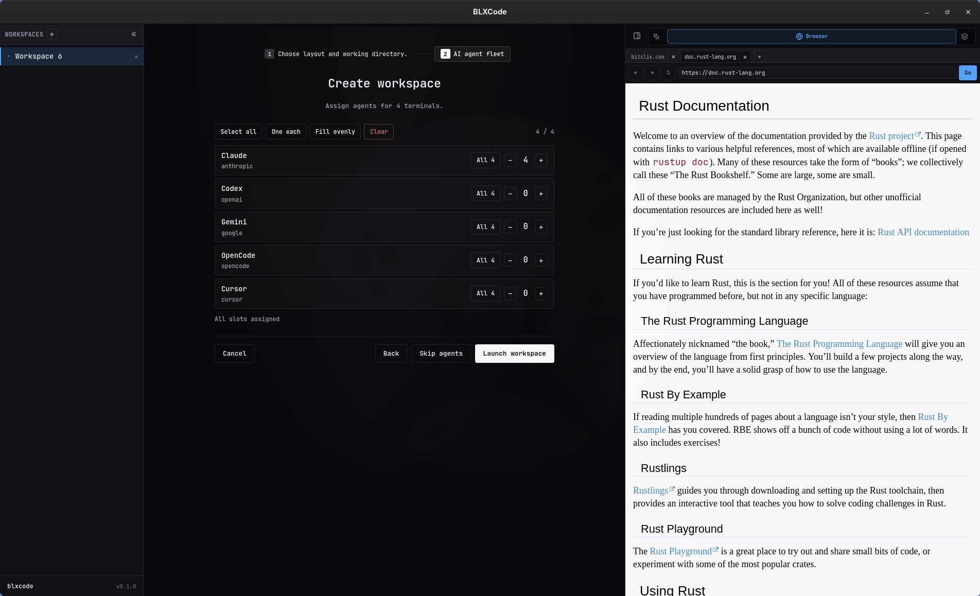
Task: Click the sparkle AI icon in browser panel
Action: click(x=656, y=37)
